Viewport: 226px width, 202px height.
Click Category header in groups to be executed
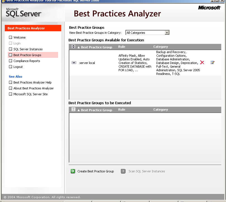pyautogui.click(x=161, y=110)
